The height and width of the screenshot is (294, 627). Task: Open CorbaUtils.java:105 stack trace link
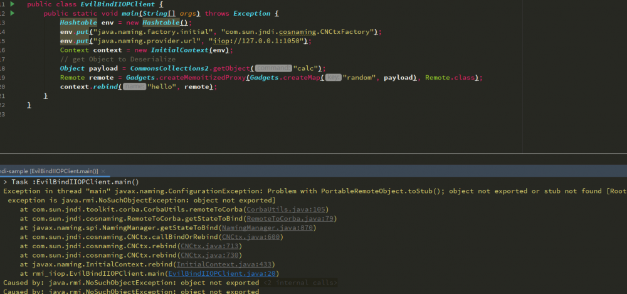pos(287,209)
